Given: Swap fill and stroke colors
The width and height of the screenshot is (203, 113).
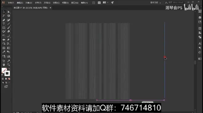Looking at the screenshot, I should pos(9,69).
